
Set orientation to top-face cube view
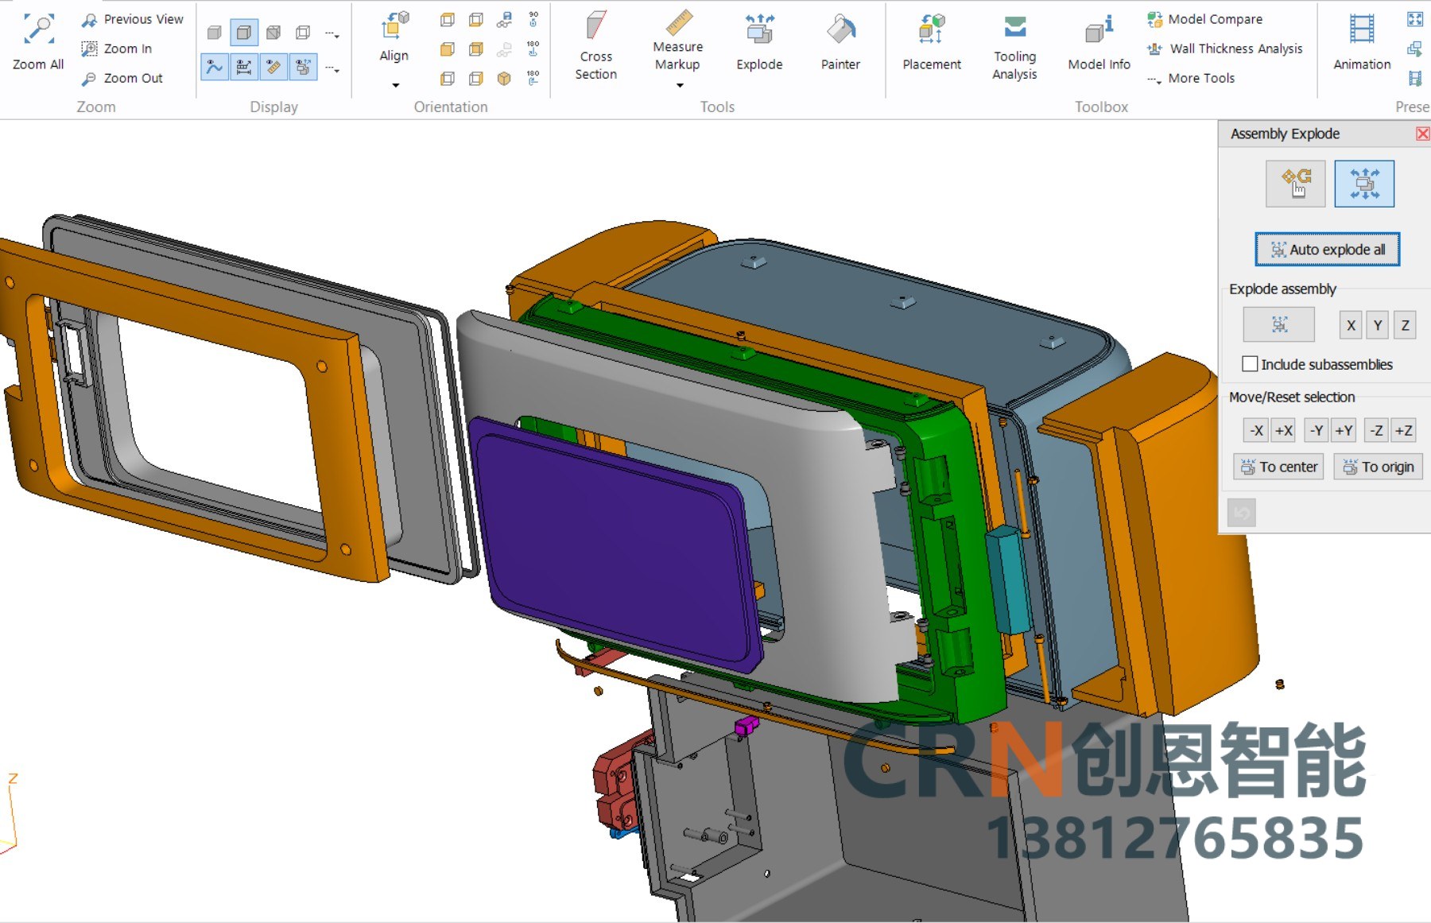click(x=448, y=20)
